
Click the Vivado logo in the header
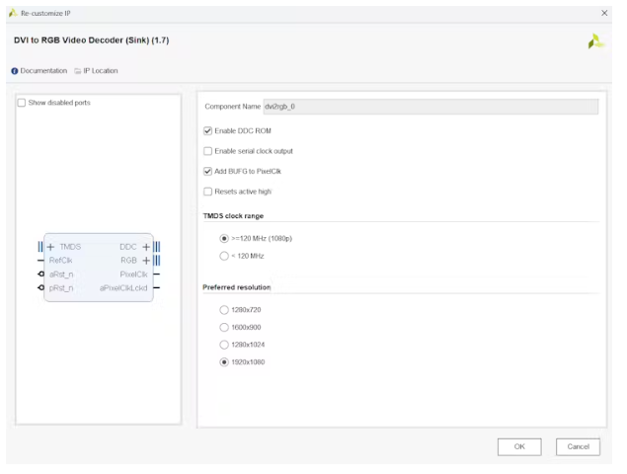(595, 41)
